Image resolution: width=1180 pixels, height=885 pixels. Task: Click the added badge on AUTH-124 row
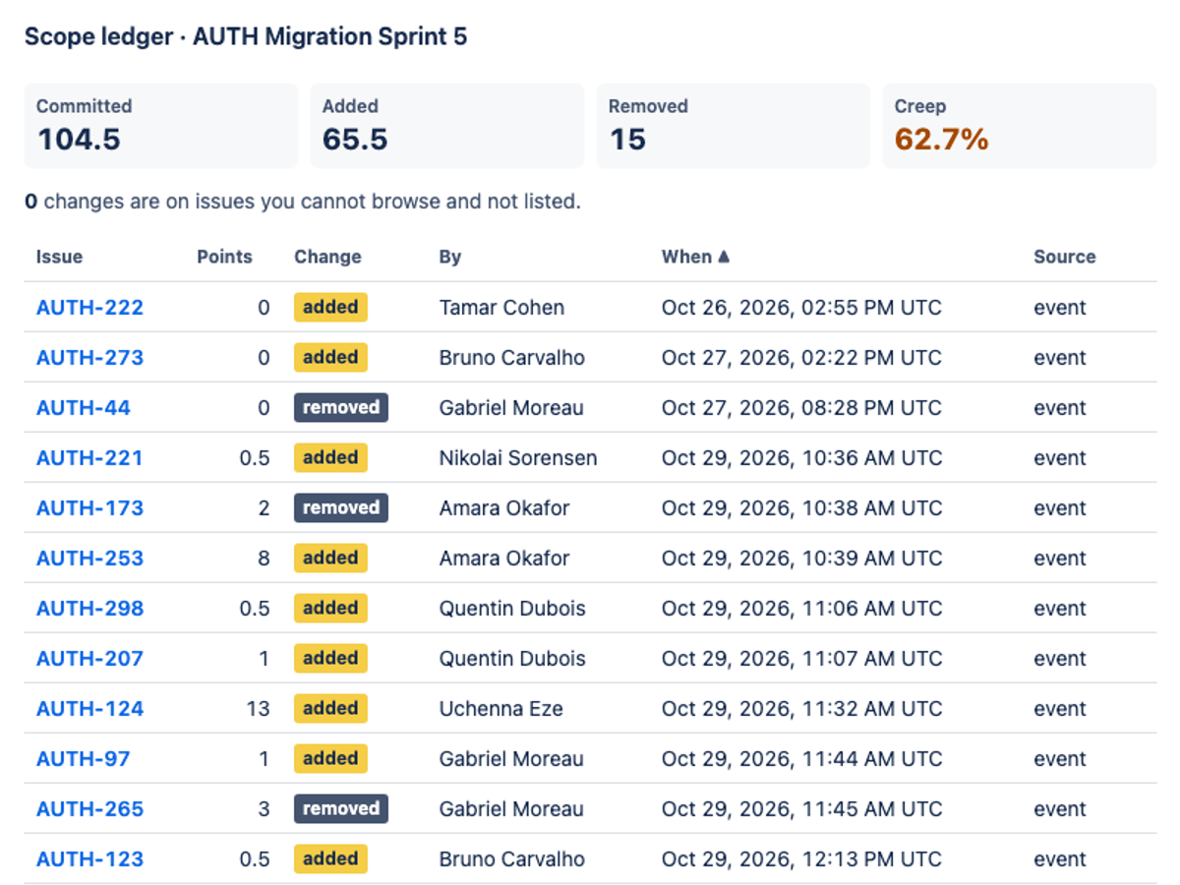[330, 708]
